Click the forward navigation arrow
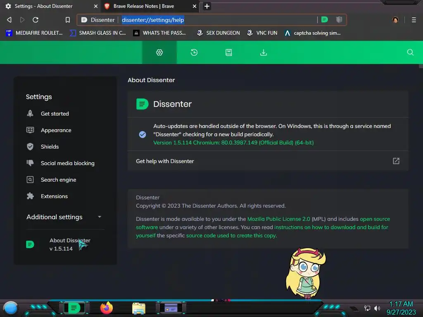 (x=22, y=20)
